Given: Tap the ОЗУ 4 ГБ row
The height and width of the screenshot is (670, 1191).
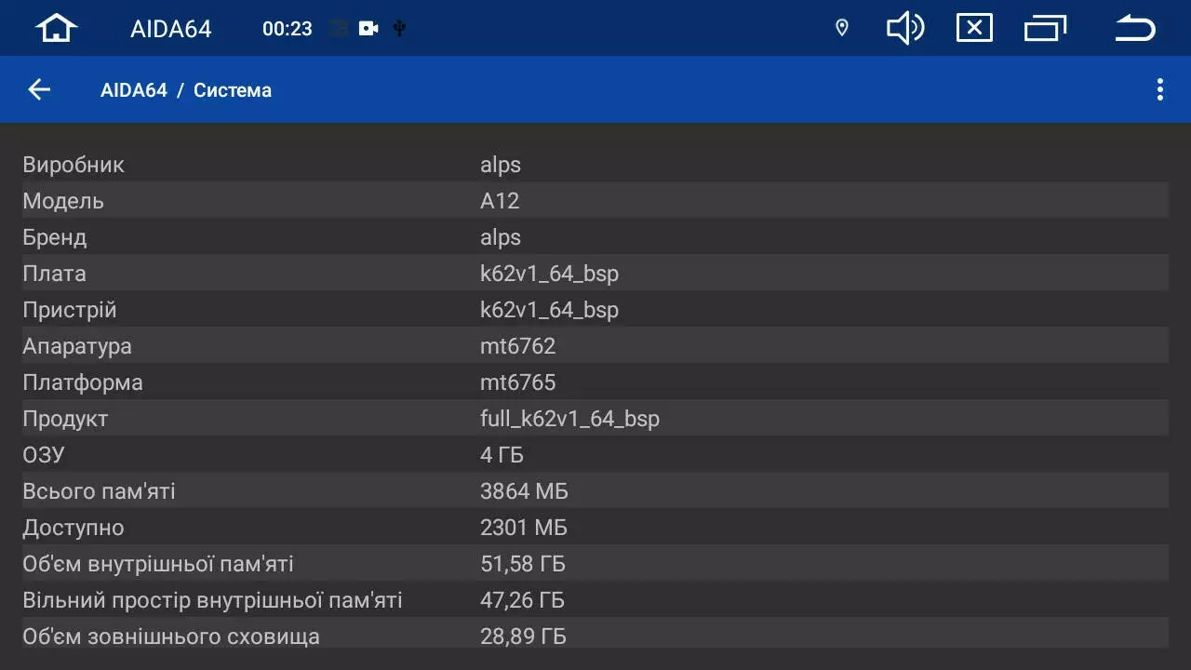Looking at the screenshot, I should click(595, 455).
